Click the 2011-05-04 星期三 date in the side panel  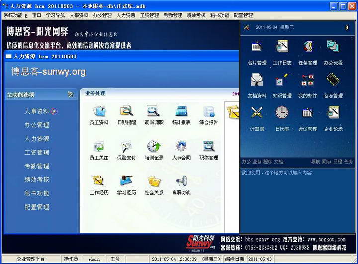(x=274, y=27)
